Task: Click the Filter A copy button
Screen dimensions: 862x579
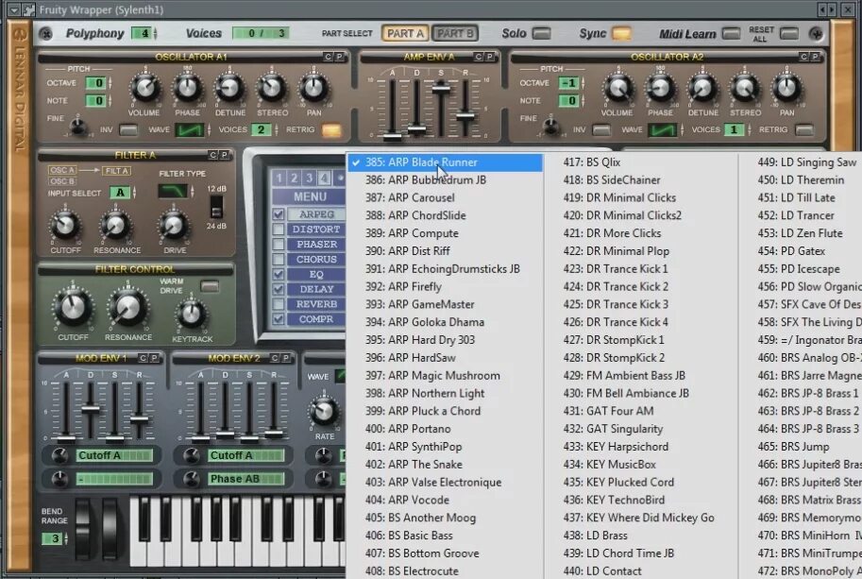Action: [212, 155]
